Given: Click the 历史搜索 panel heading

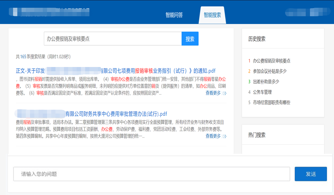Looking at the screenshot, I should point(257,39).
